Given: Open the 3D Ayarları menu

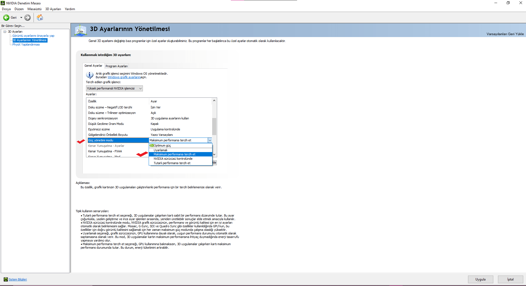Looking at the screenshot, I should [53, 9].
